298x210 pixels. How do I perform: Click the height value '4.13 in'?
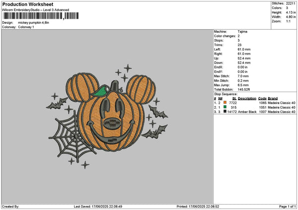(x=291, y=12)
